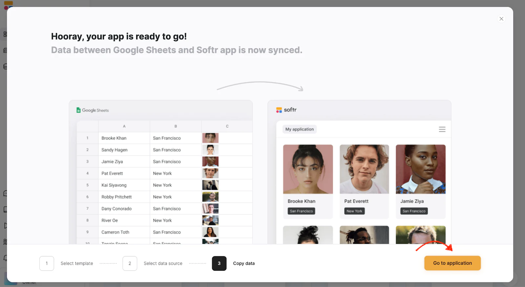The width and height of the screenshot is (525, 287).
Task: Click San Francisco tag on Jamie Ziya's card
Action: 414,211
